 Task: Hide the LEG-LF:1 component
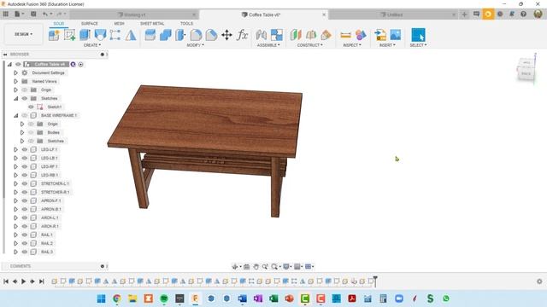pyautogui.click(x=25, y=149)
